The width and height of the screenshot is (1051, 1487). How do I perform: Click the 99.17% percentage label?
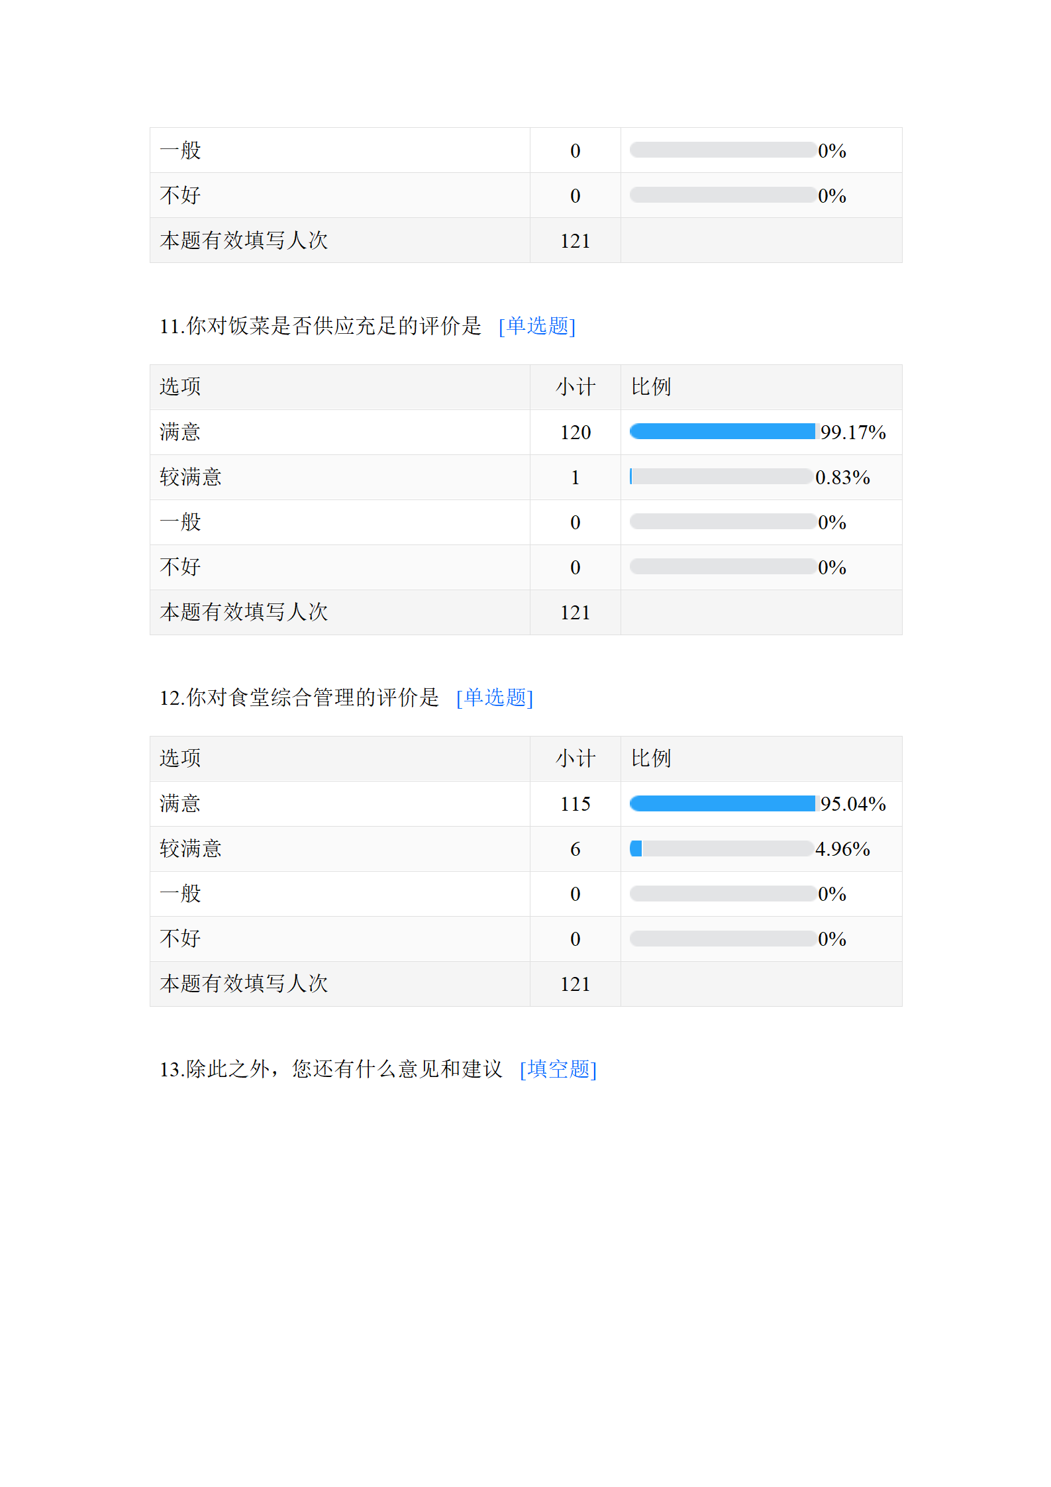pos(852,433)
